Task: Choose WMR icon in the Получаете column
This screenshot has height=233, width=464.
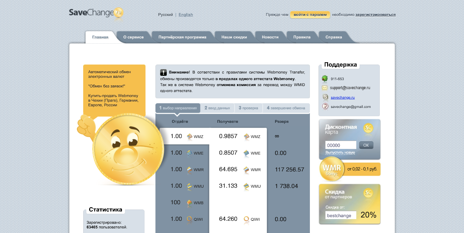Action: point(246,169)
